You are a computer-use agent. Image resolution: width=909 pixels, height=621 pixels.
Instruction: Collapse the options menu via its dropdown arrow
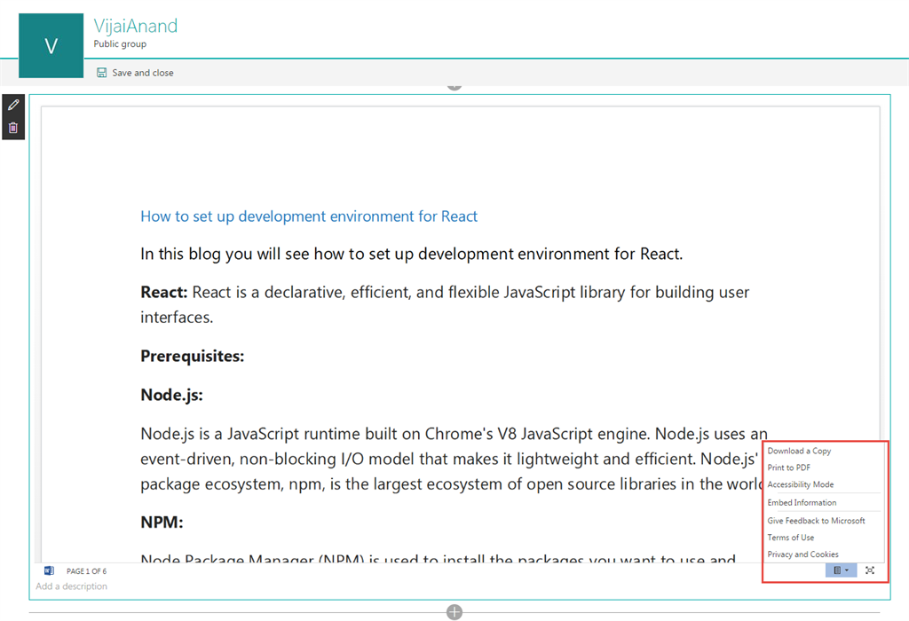(847, 570)
